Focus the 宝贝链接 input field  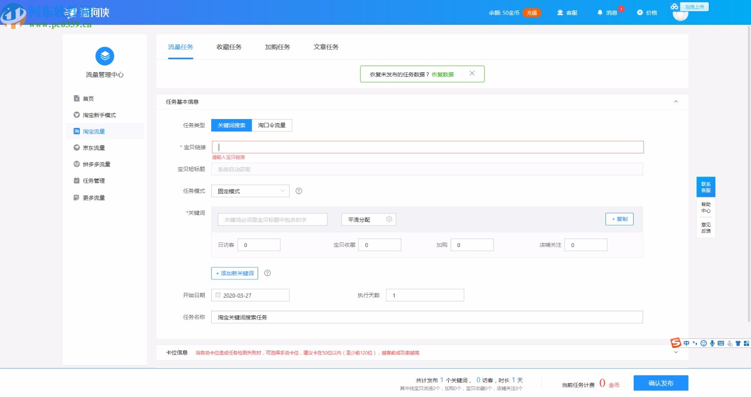pyautogui.click(x=428, y=147)
